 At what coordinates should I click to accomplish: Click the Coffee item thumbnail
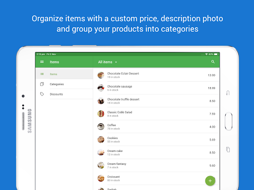click(101, 127)
